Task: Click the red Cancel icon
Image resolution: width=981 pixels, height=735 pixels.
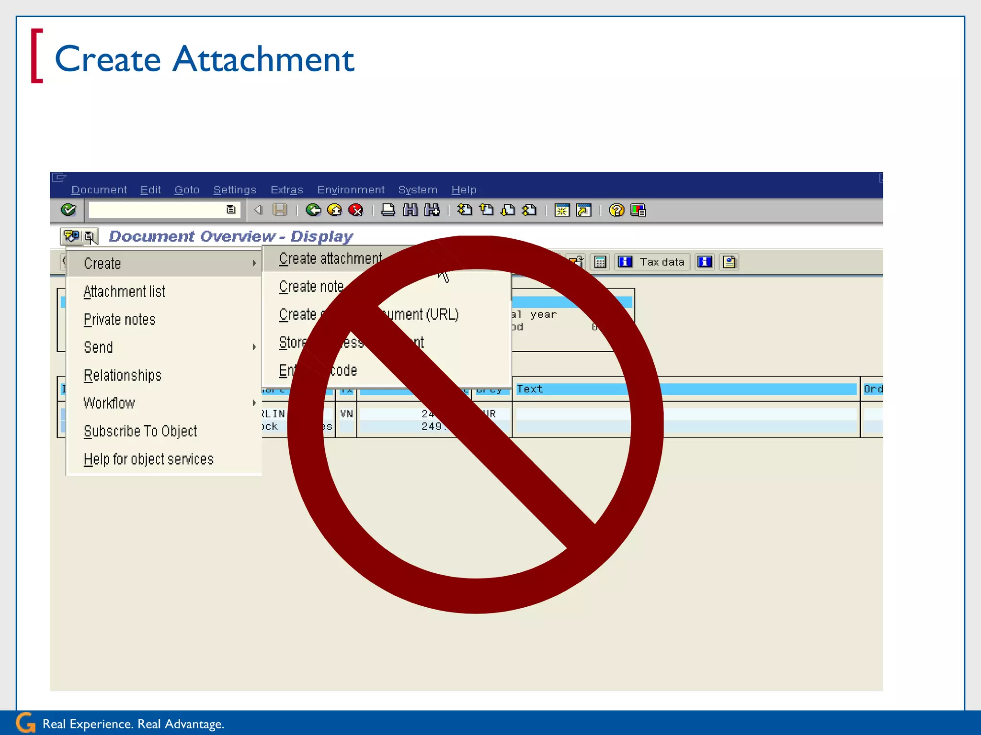Action: [356, 210]
